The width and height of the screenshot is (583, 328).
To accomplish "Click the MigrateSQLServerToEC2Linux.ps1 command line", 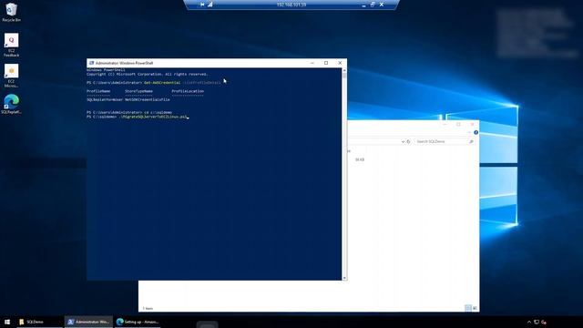I will pos(138,117).
